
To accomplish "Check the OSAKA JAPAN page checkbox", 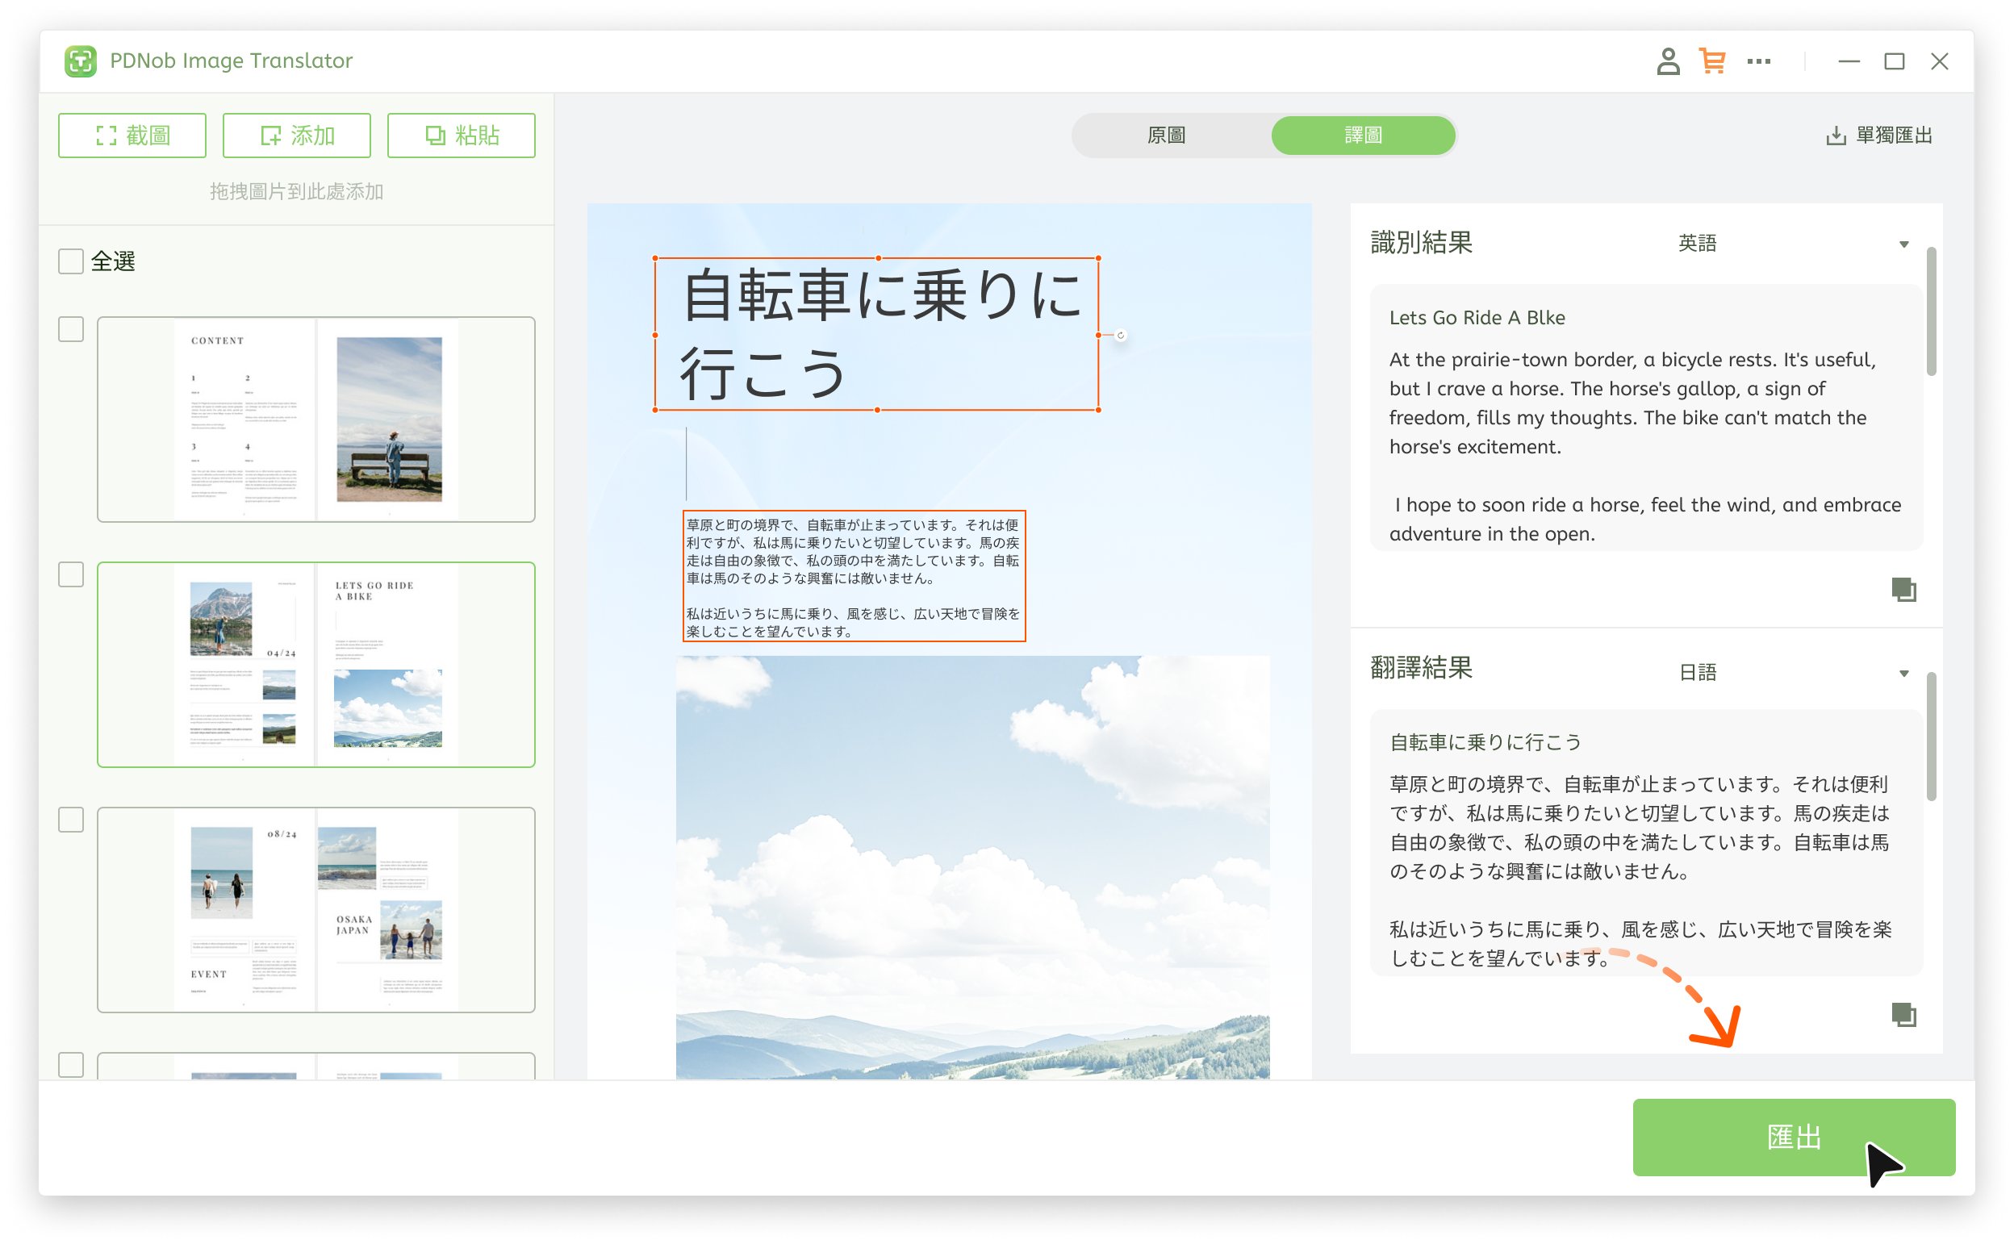I will (x=71, y=820).
